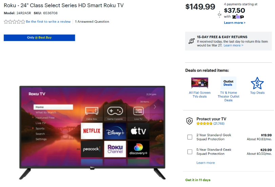Open the Outlet Deals tile
Screen dimensions: 275x187
(x=228, y=83)
